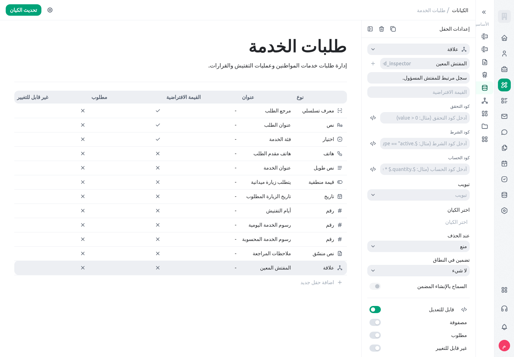The width and height of the screenshot is (514, 357).
Task: Click the page title طلبات الخدمة
Action: pyautogui.click(x=298, y=46)
